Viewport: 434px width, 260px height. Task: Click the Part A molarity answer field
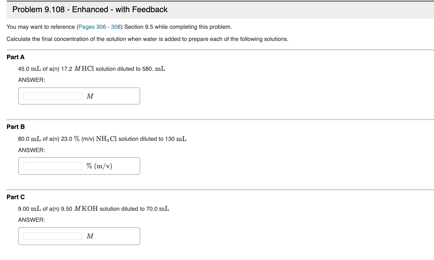[x=53, y=96]
